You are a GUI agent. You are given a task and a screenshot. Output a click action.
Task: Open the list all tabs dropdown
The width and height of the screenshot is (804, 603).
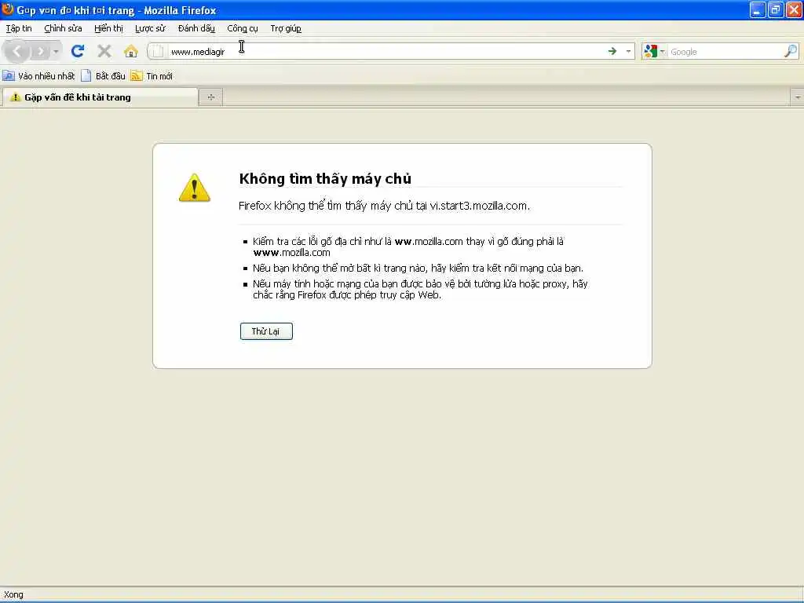(798, 97)
